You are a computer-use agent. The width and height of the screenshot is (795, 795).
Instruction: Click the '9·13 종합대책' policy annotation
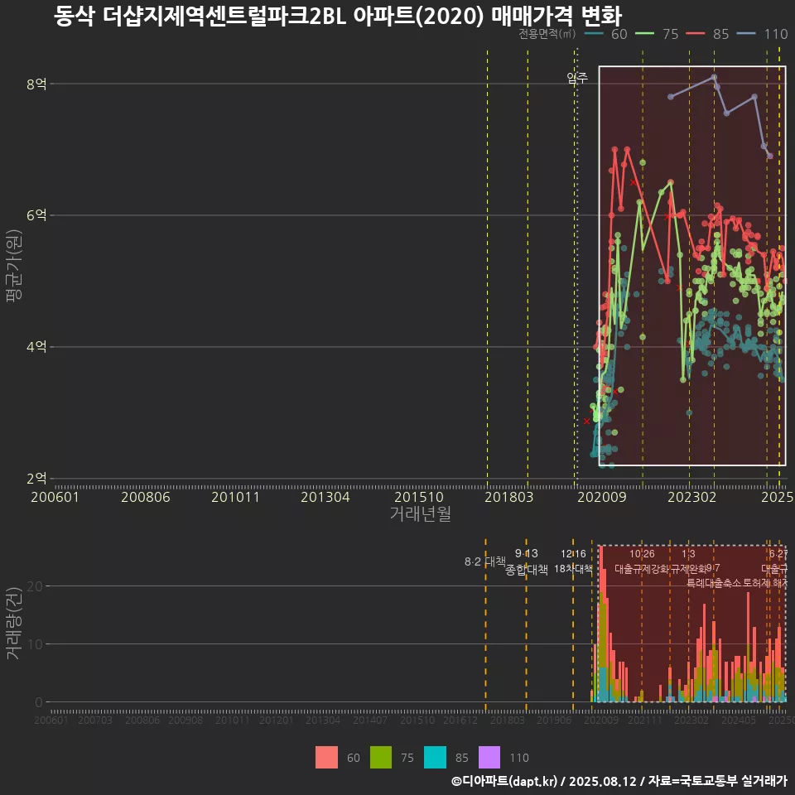click(527, 561)
